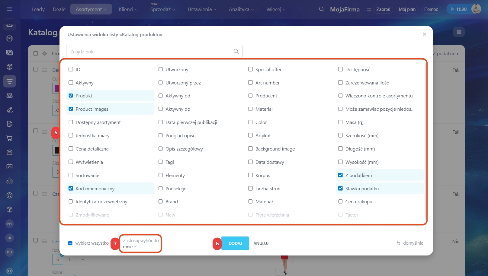Uncheck the Produkt field
The image size is (488, 276).
(x=71, y=96)
